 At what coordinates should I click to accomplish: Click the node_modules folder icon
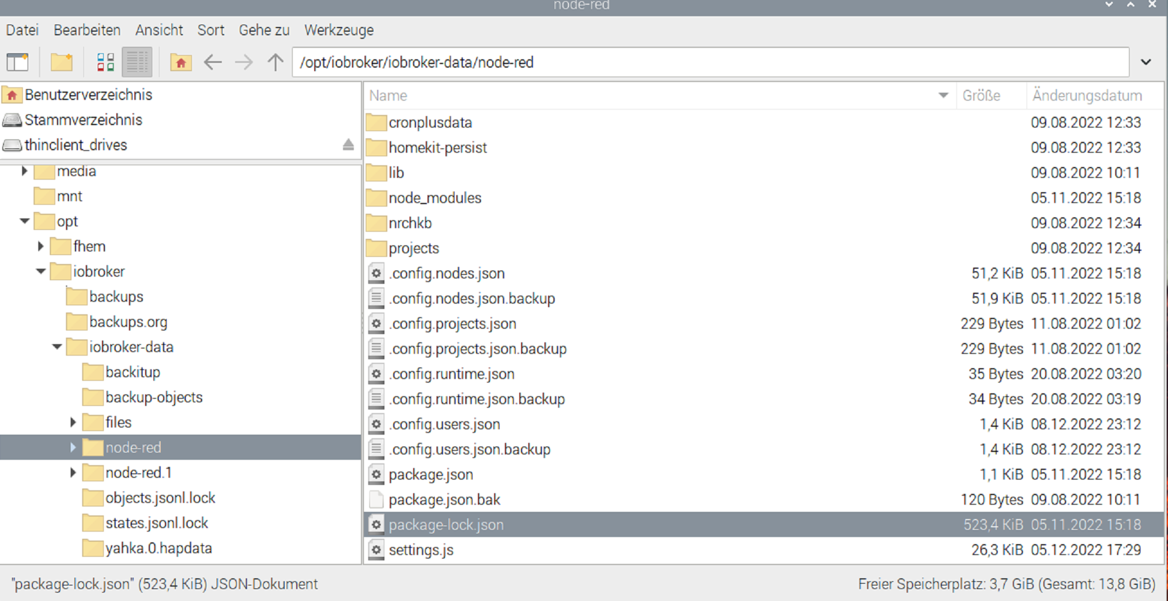click(376, 198)
